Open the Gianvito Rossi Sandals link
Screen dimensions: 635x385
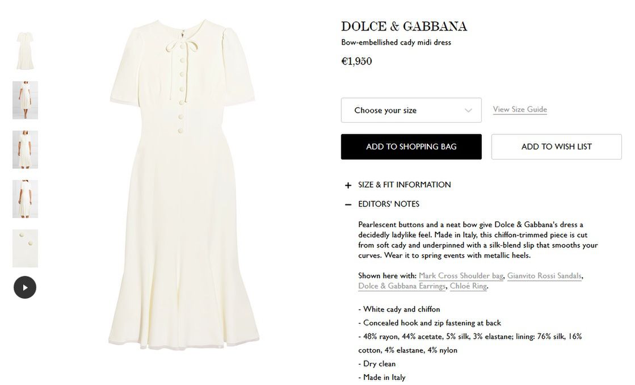544,275
